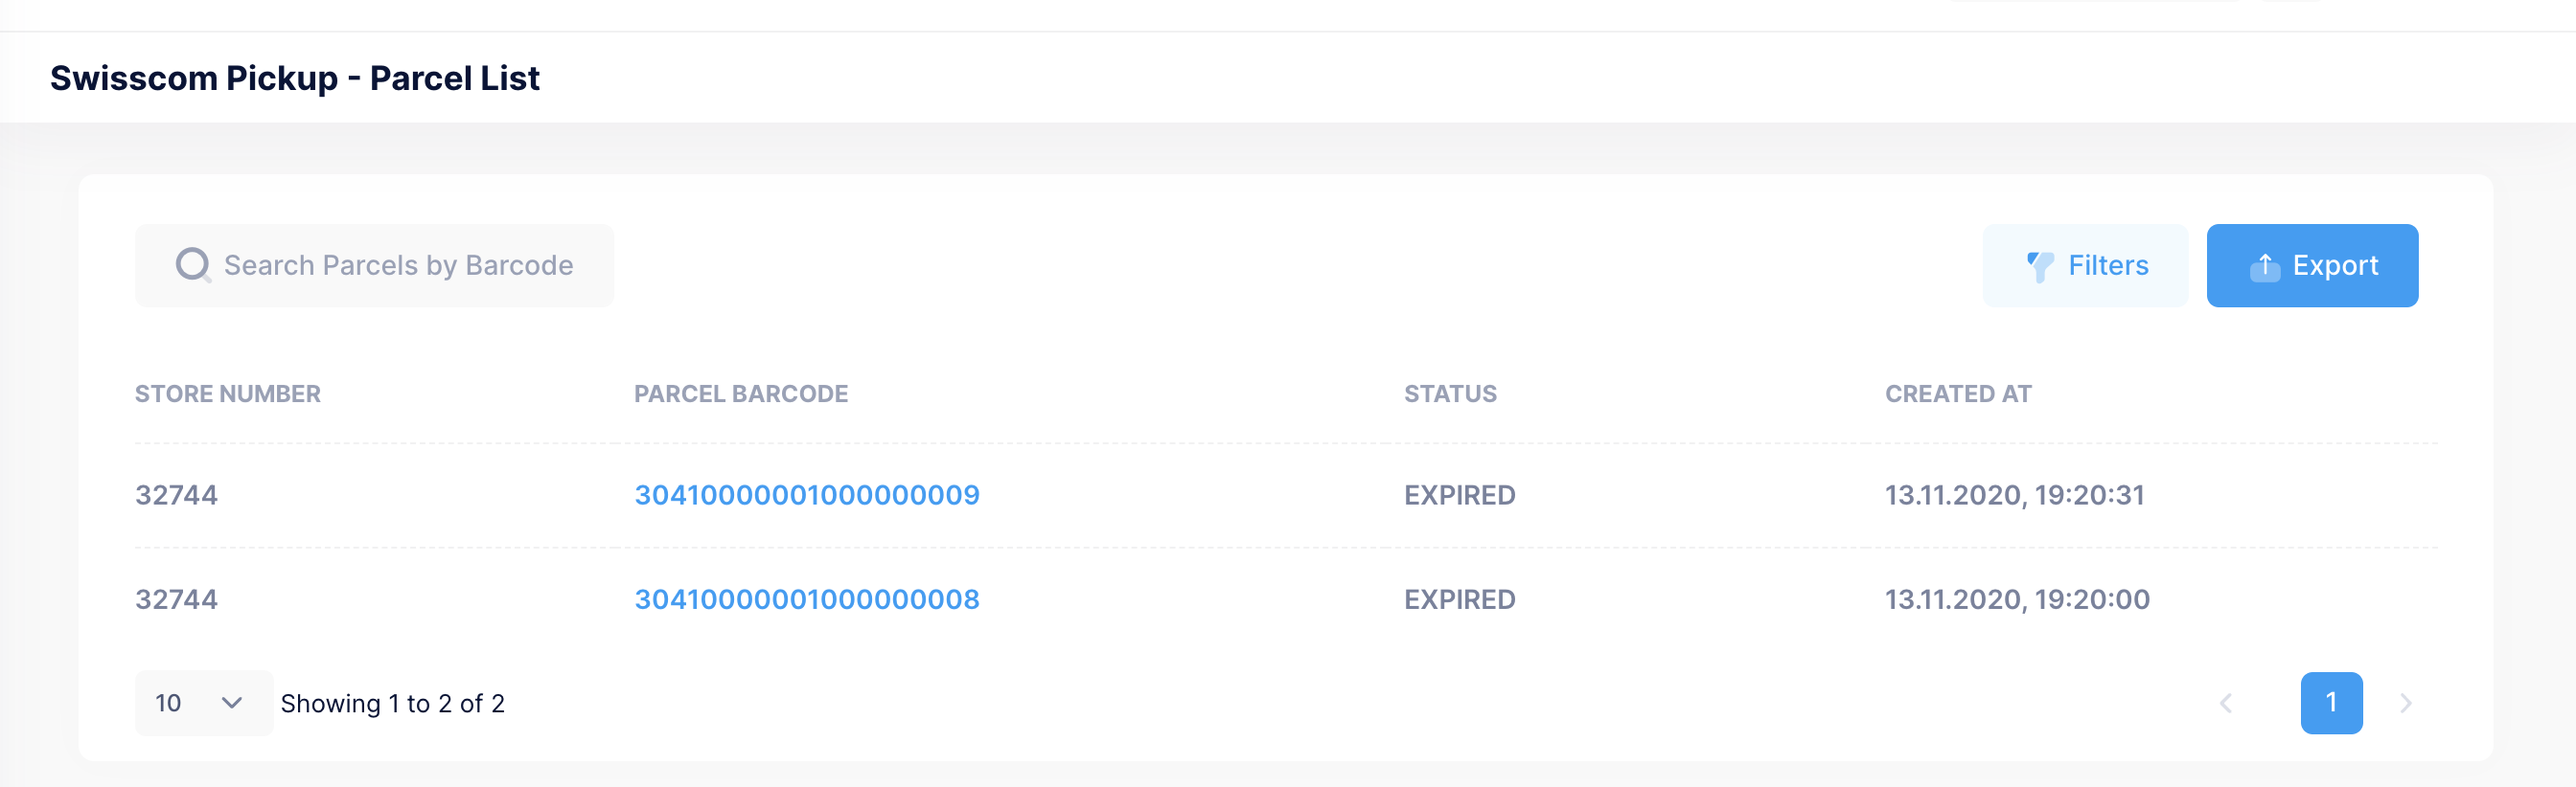Click the search magnifier icon

point(193,265)
